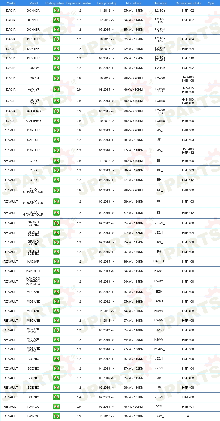Image resolution: width=220 pixels, height=421 pixels.
Task: Click the '96kW / 131KM' power cell
Action: 134,397
